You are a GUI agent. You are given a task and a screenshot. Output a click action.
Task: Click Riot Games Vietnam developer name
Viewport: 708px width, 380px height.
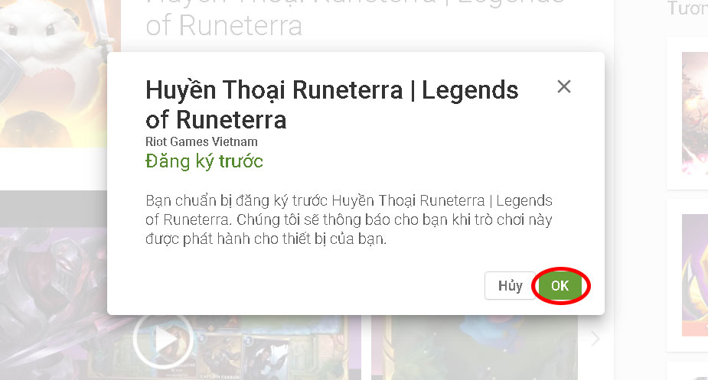coord(201,141)
